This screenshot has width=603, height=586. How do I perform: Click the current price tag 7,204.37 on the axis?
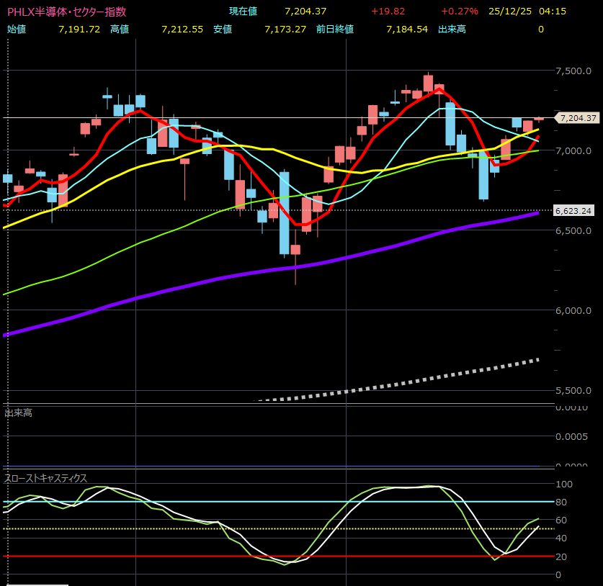click(x=576, y=118)
